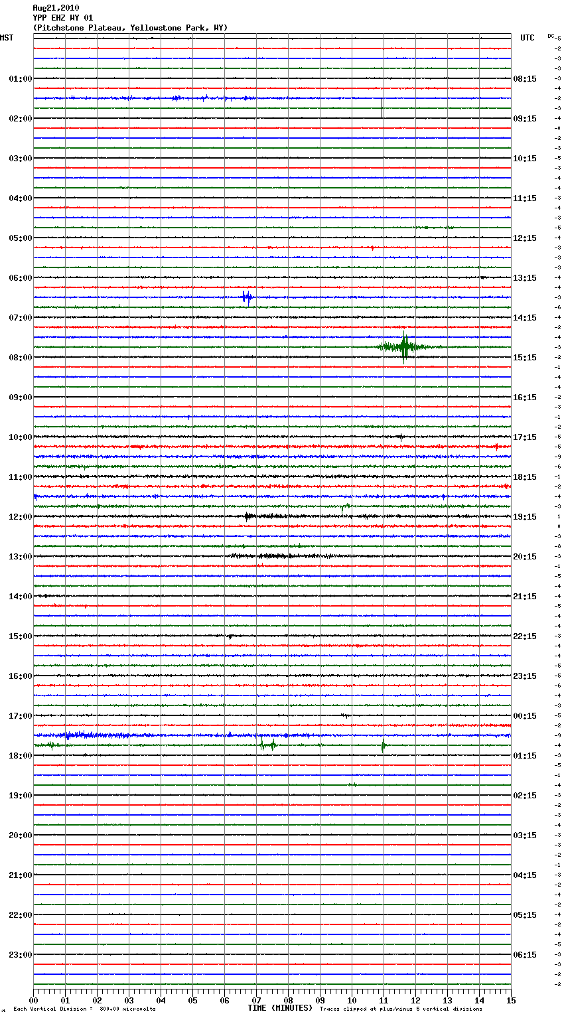Click the 23:15 UTC label
564x1018 pixels.
(x=525, y=676)
